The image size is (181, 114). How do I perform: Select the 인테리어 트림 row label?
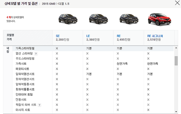click(x=24, y=94)
